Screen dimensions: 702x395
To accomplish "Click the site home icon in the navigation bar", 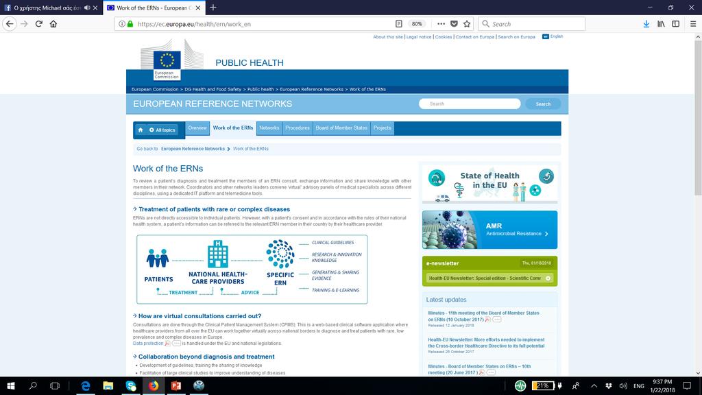I will tap(141, 130).
